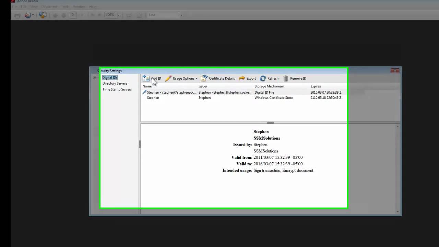Select the 'Stephen <stephen@stephensoc...' name entry

coord(171,92)
